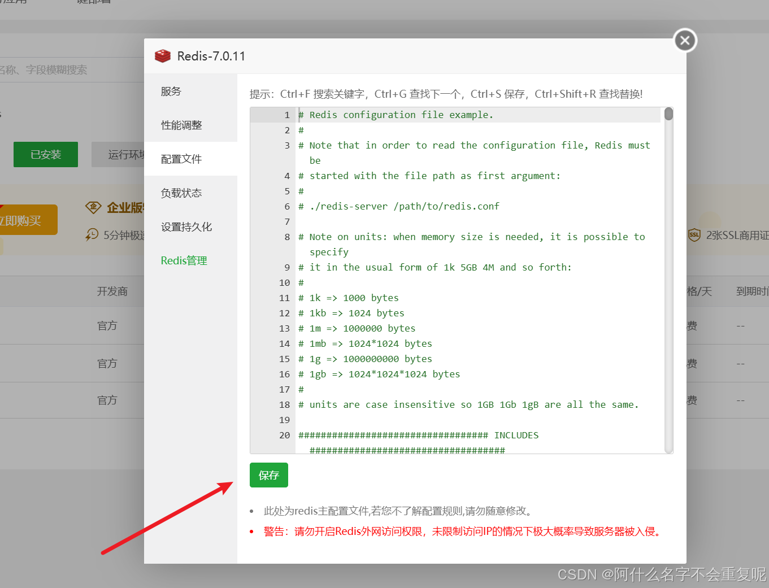The image size is (769, 588).
Task: Click line number 6 in the gutter
Action: 287,206
